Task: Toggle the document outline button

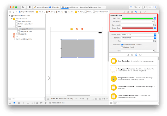Action: 48,99
